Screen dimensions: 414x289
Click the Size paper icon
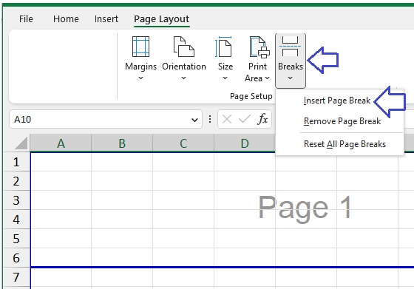pos(224,47)
